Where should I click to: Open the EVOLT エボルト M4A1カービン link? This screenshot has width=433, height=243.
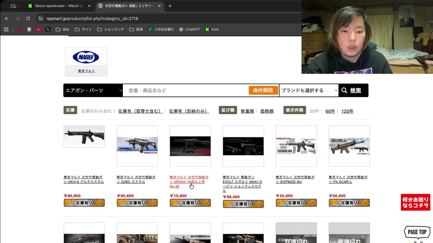[x=243, y=184]
